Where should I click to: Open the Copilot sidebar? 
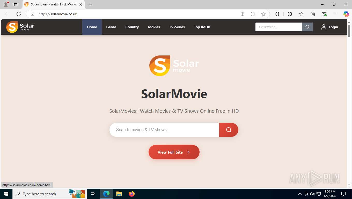346,14
